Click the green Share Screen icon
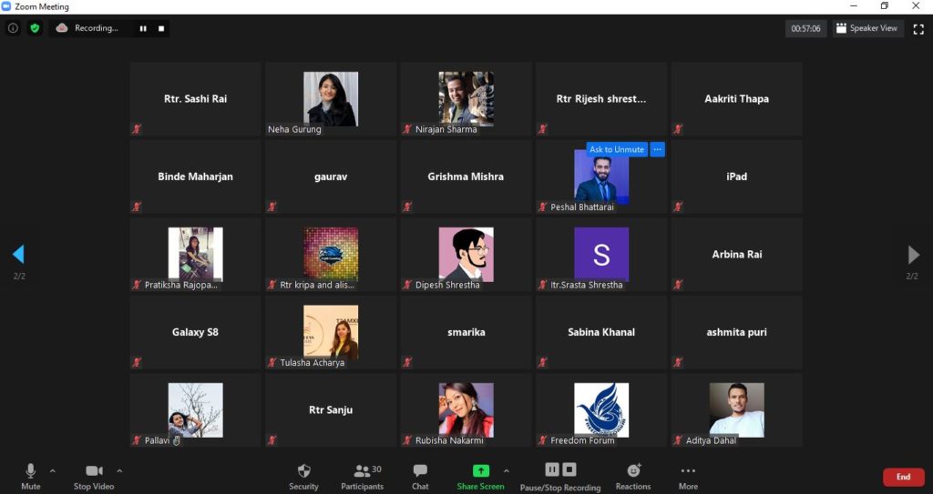933x494 pixels. click(x=480, y=471)
